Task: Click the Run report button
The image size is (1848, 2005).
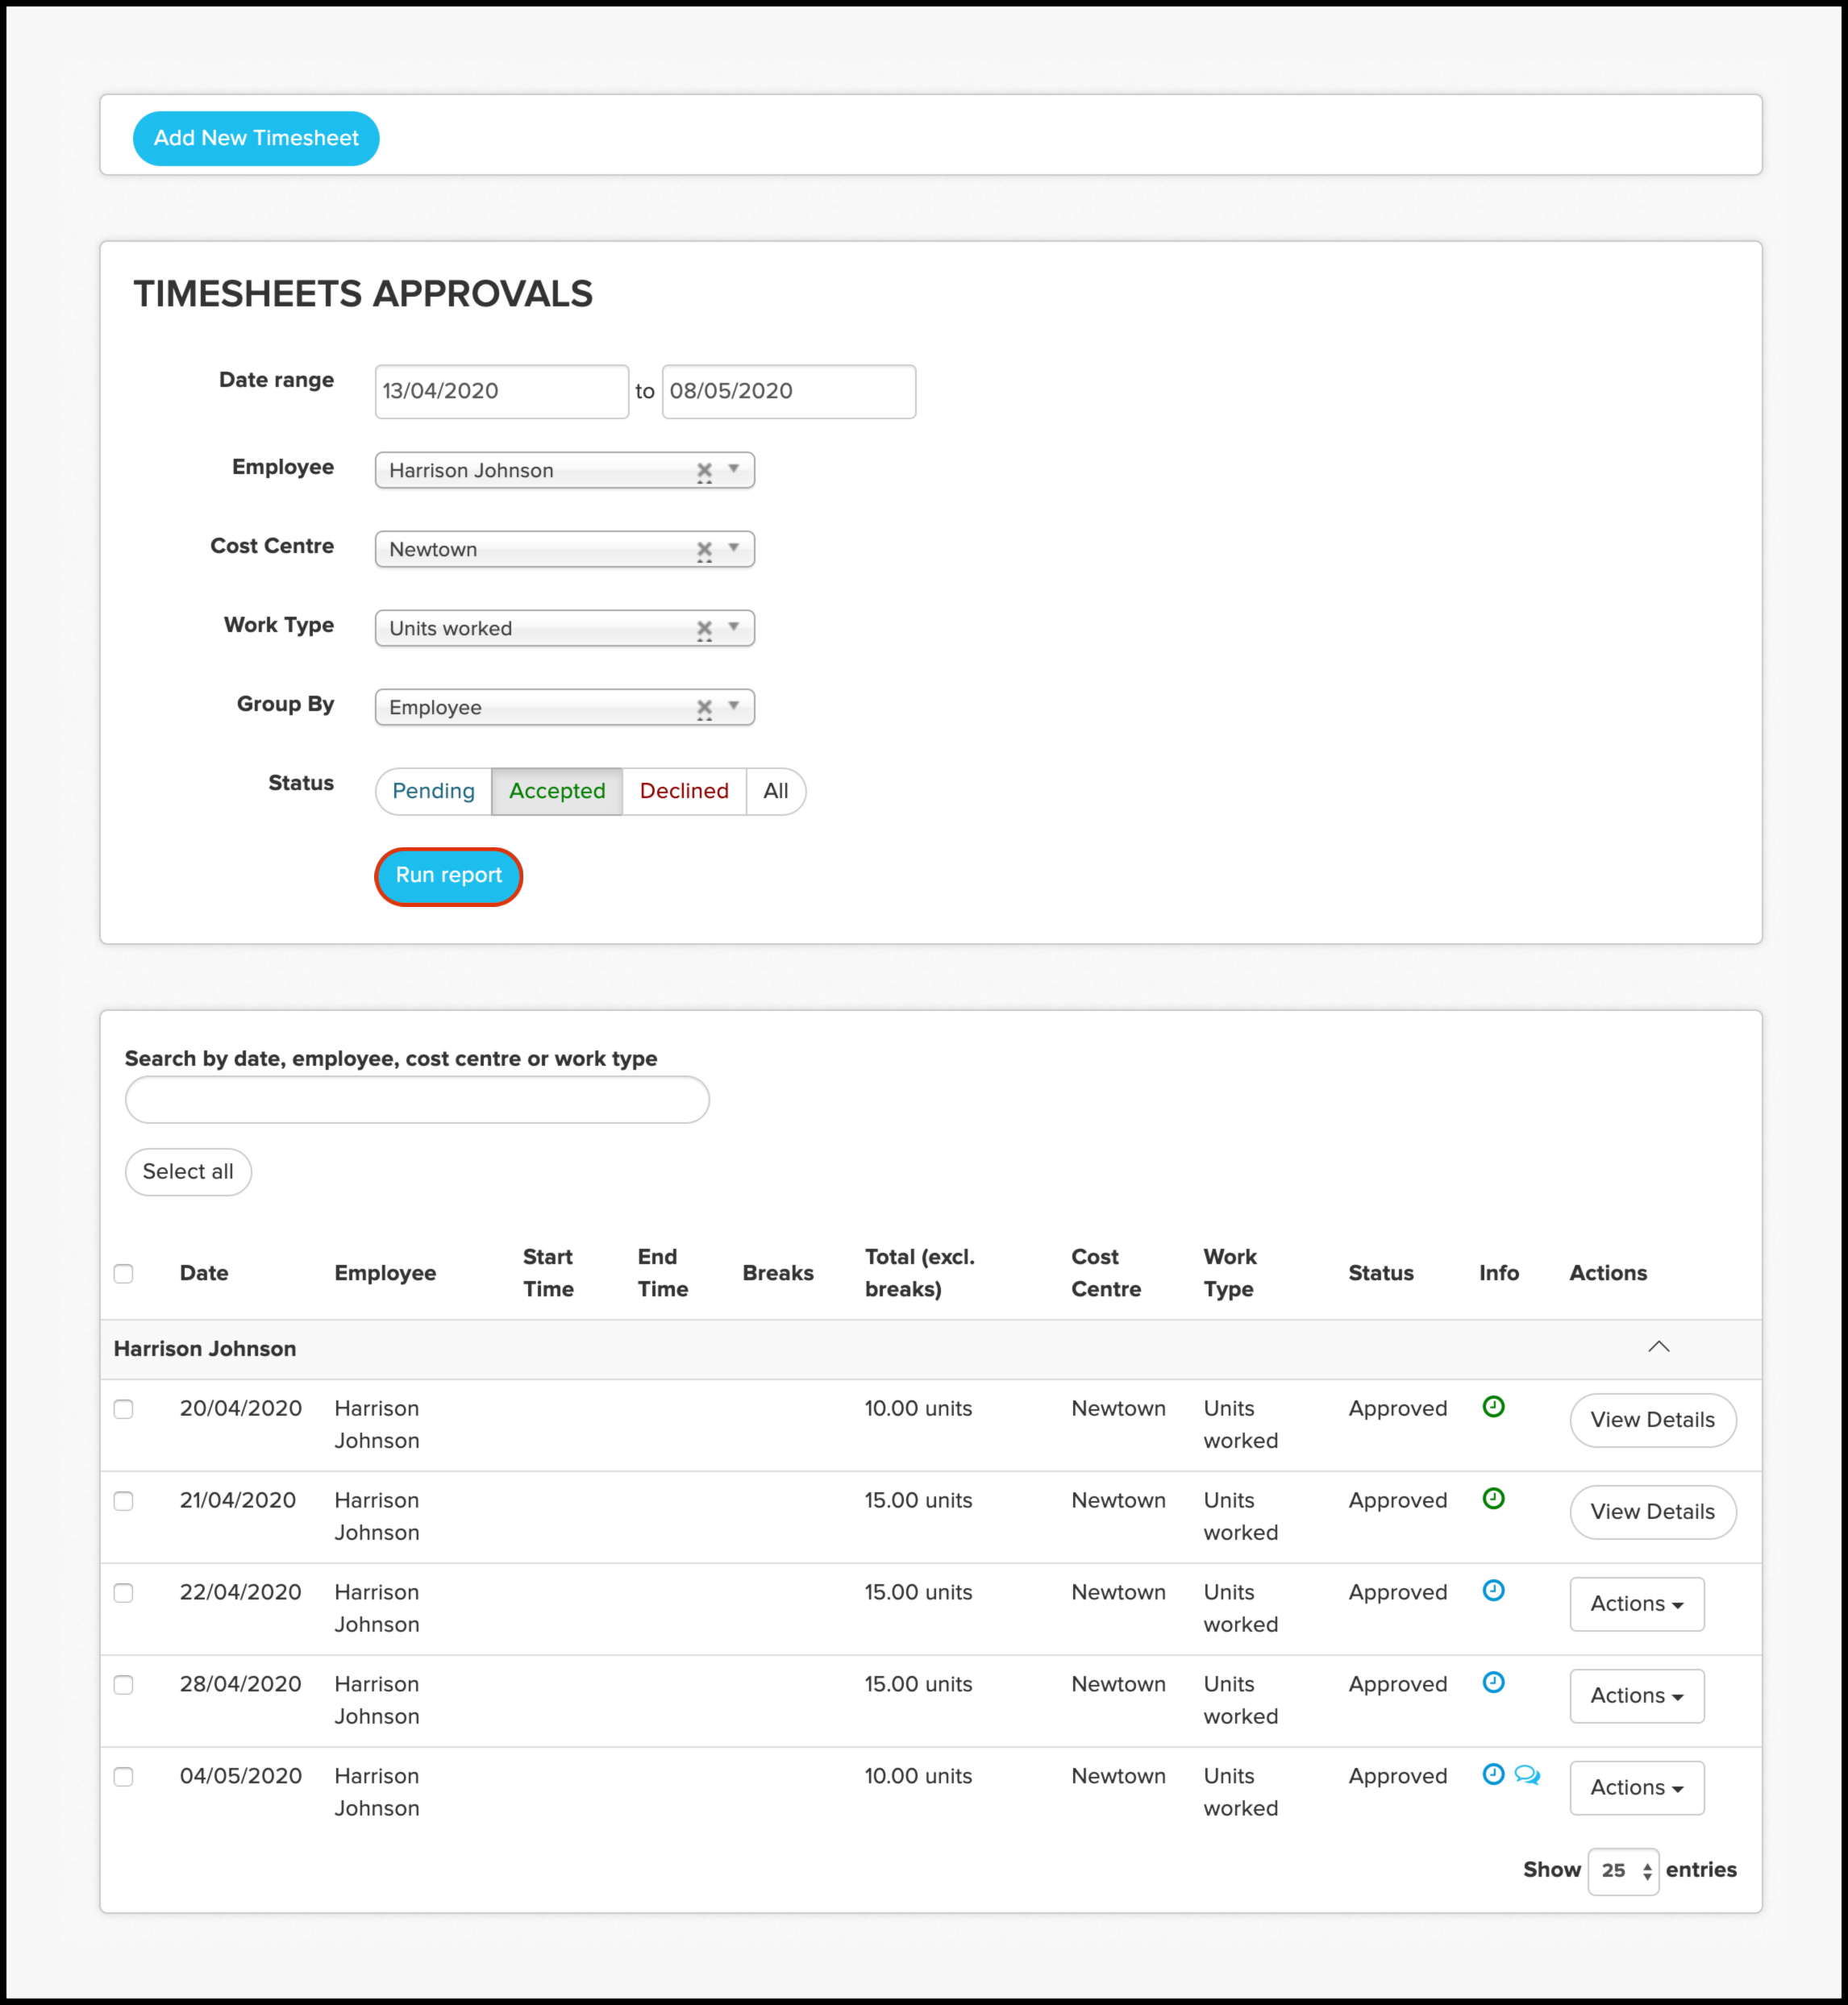Action: (448, 876)
